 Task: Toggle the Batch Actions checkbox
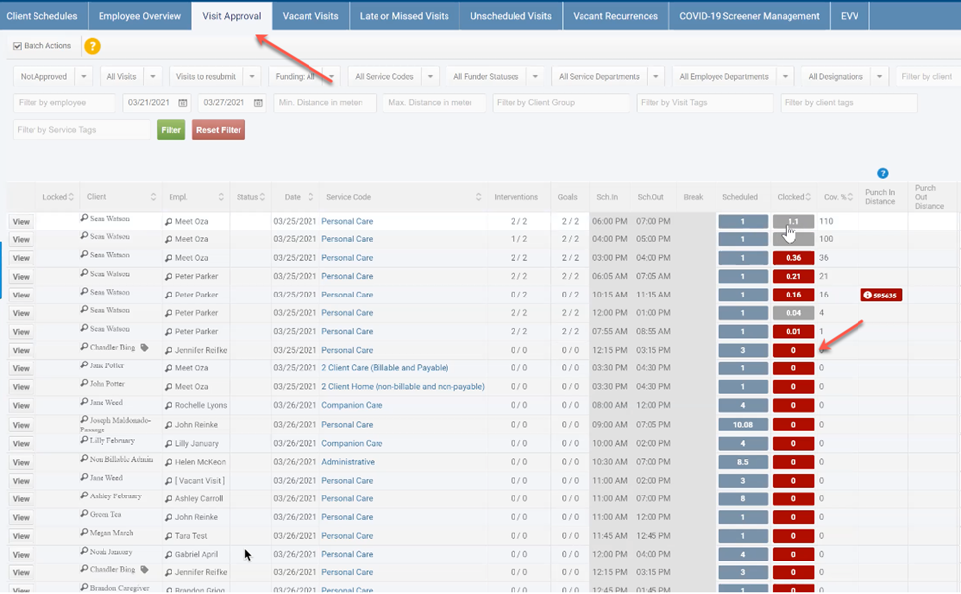tap(18, 46)
